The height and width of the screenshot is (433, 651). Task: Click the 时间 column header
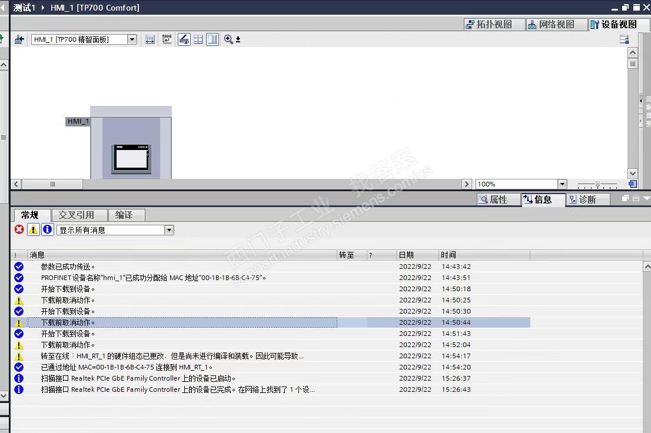tap(484, 255)
